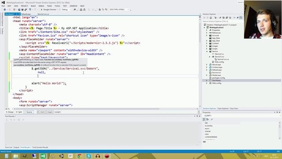Open the editor zoom percentage dropdown
The height and width of the screenshot is (159, 282).
12,109
